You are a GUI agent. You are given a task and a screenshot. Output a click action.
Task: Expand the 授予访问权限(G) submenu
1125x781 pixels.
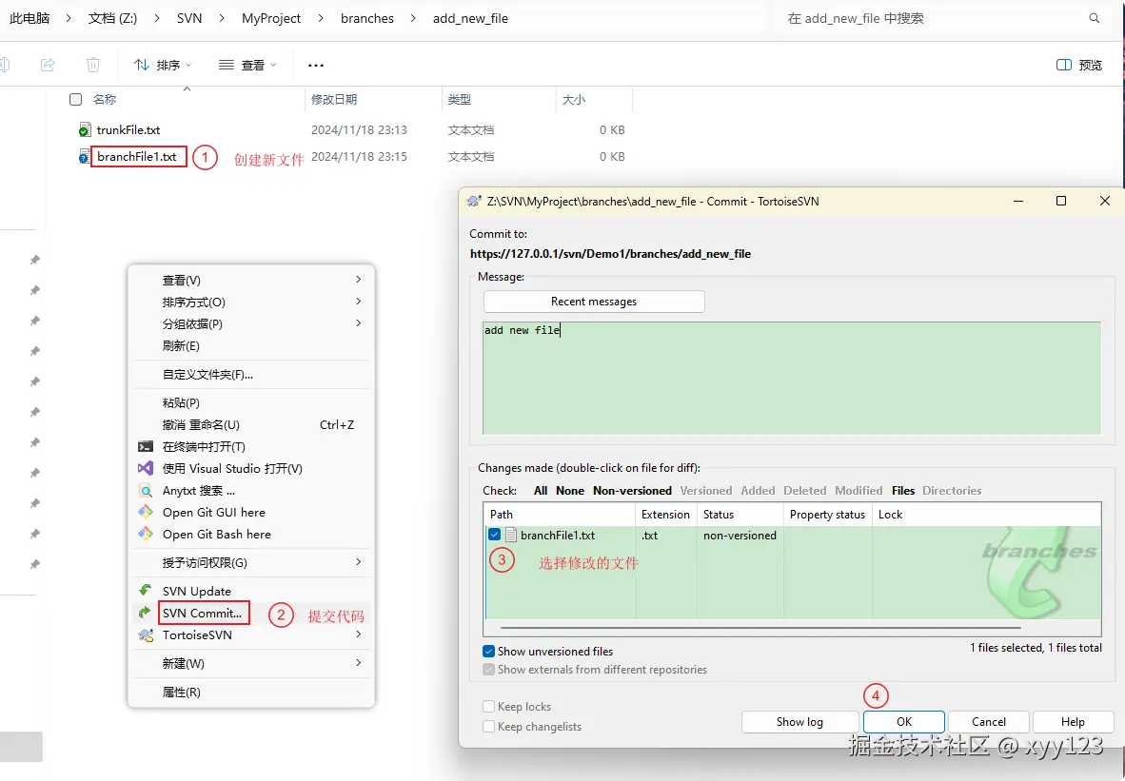coord(251,563)
